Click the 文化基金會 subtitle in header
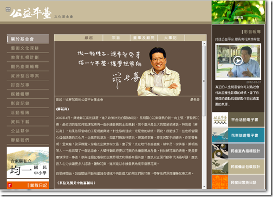The height and width of the screenshot is (197, 273). coord(63,17)
